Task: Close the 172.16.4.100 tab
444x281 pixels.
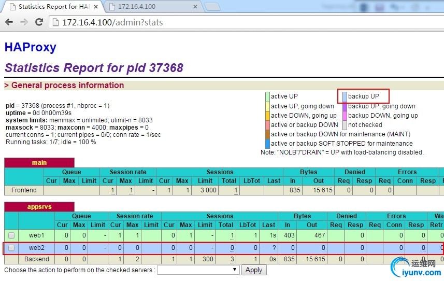Action: pyautogui.click(x=195, y=7)
